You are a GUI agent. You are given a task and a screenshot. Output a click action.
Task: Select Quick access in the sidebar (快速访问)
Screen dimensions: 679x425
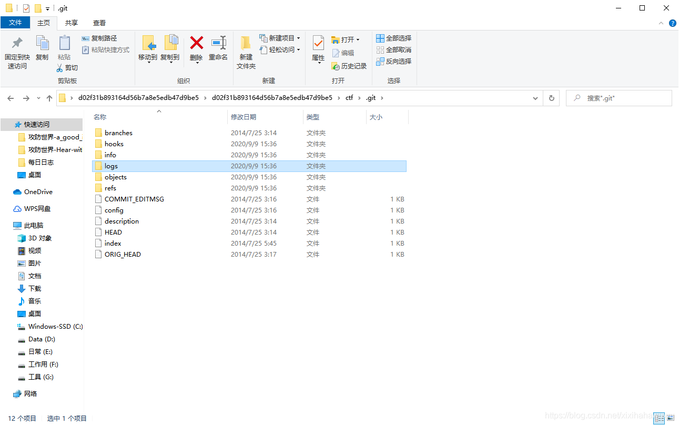coord(41,125)
